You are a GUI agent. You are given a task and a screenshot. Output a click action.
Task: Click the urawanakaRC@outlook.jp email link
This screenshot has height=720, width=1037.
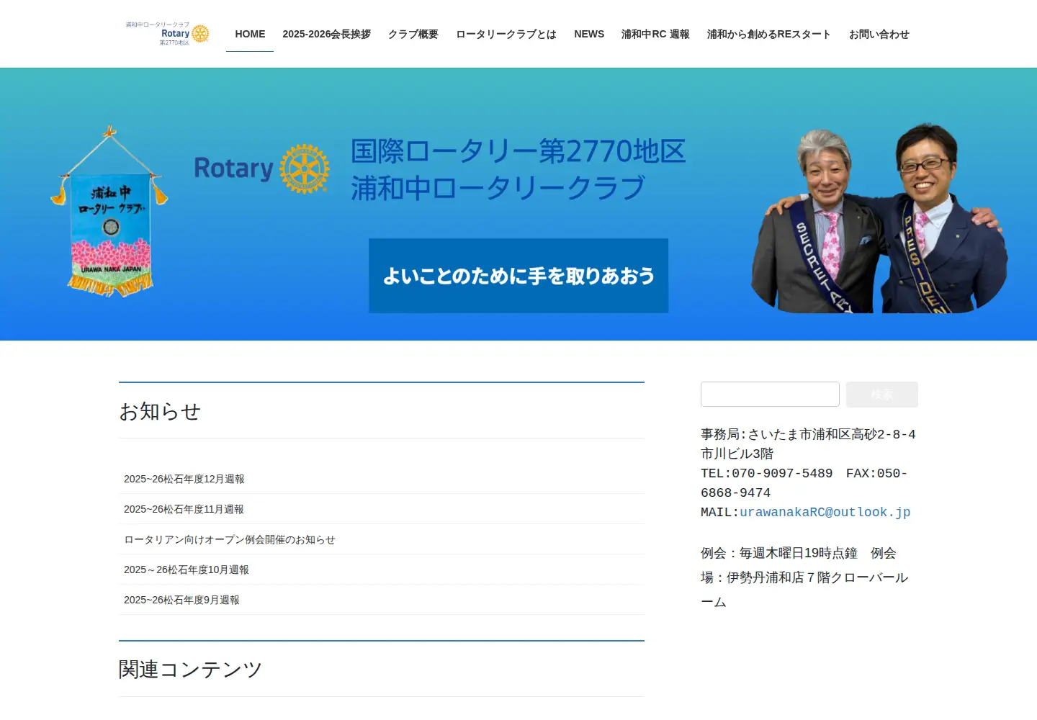point(825,512)
